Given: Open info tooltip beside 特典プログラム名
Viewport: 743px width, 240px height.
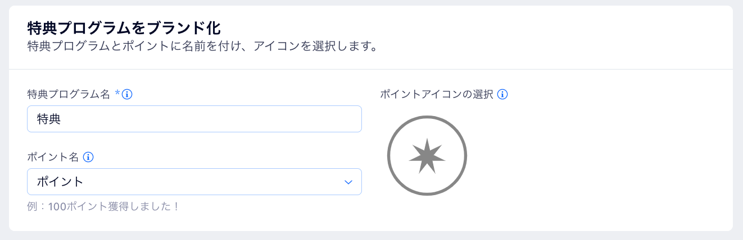Looking at the screenshot, I should [x=127, y=94].
